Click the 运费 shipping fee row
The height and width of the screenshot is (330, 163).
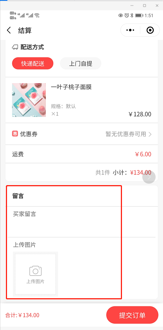(81, 154)
